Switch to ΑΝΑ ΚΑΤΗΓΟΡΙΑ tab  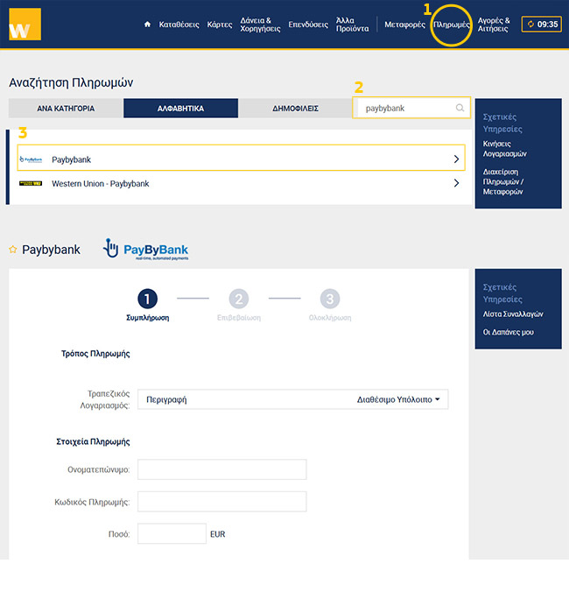click(x=66, y=109)
